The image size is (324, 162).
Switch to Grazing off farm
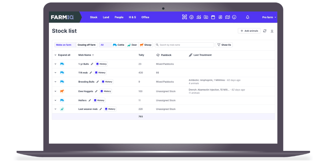click(x=87, y=45)
